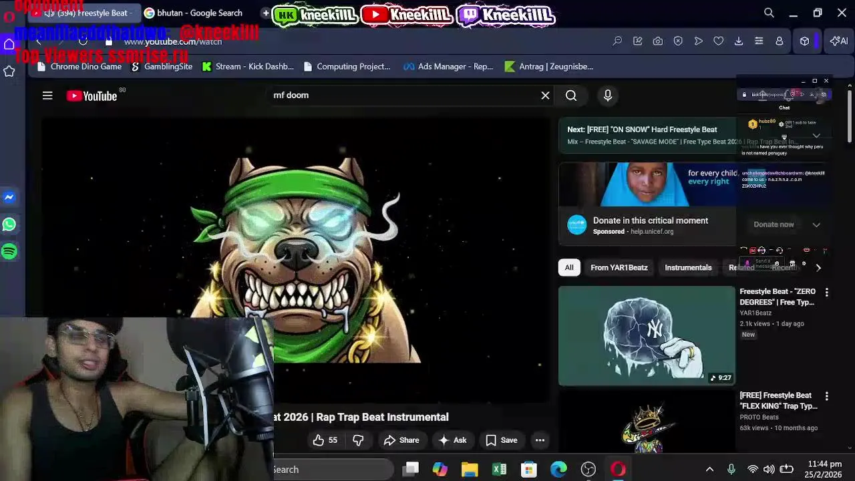Save the video to a playlist
855x481 pixels.
click(x=502, y=440)
